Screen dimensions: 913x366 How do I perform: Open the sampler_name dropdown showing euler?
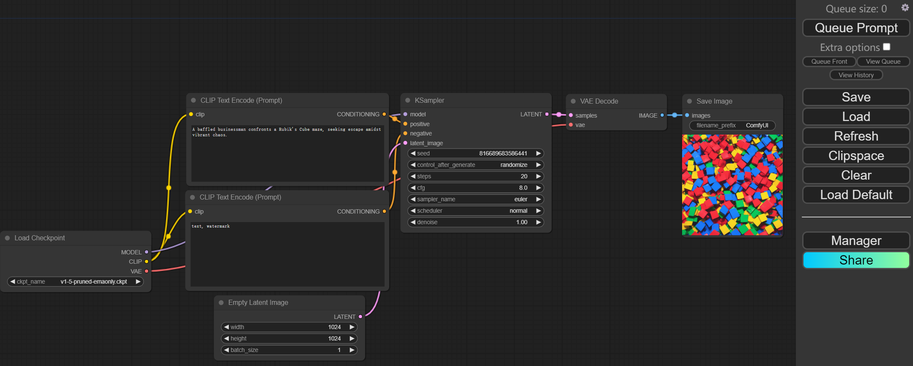(x=476, y=199)
